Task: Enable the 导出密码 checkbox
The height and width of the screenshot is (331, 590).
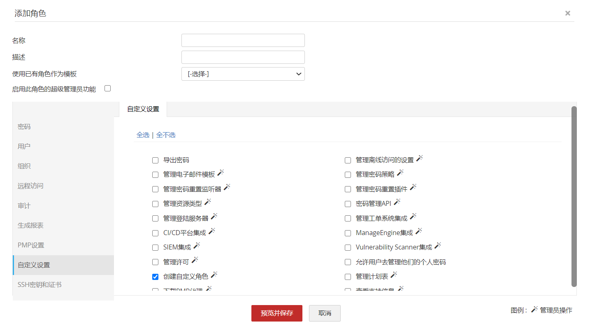Action: point(155,160)
